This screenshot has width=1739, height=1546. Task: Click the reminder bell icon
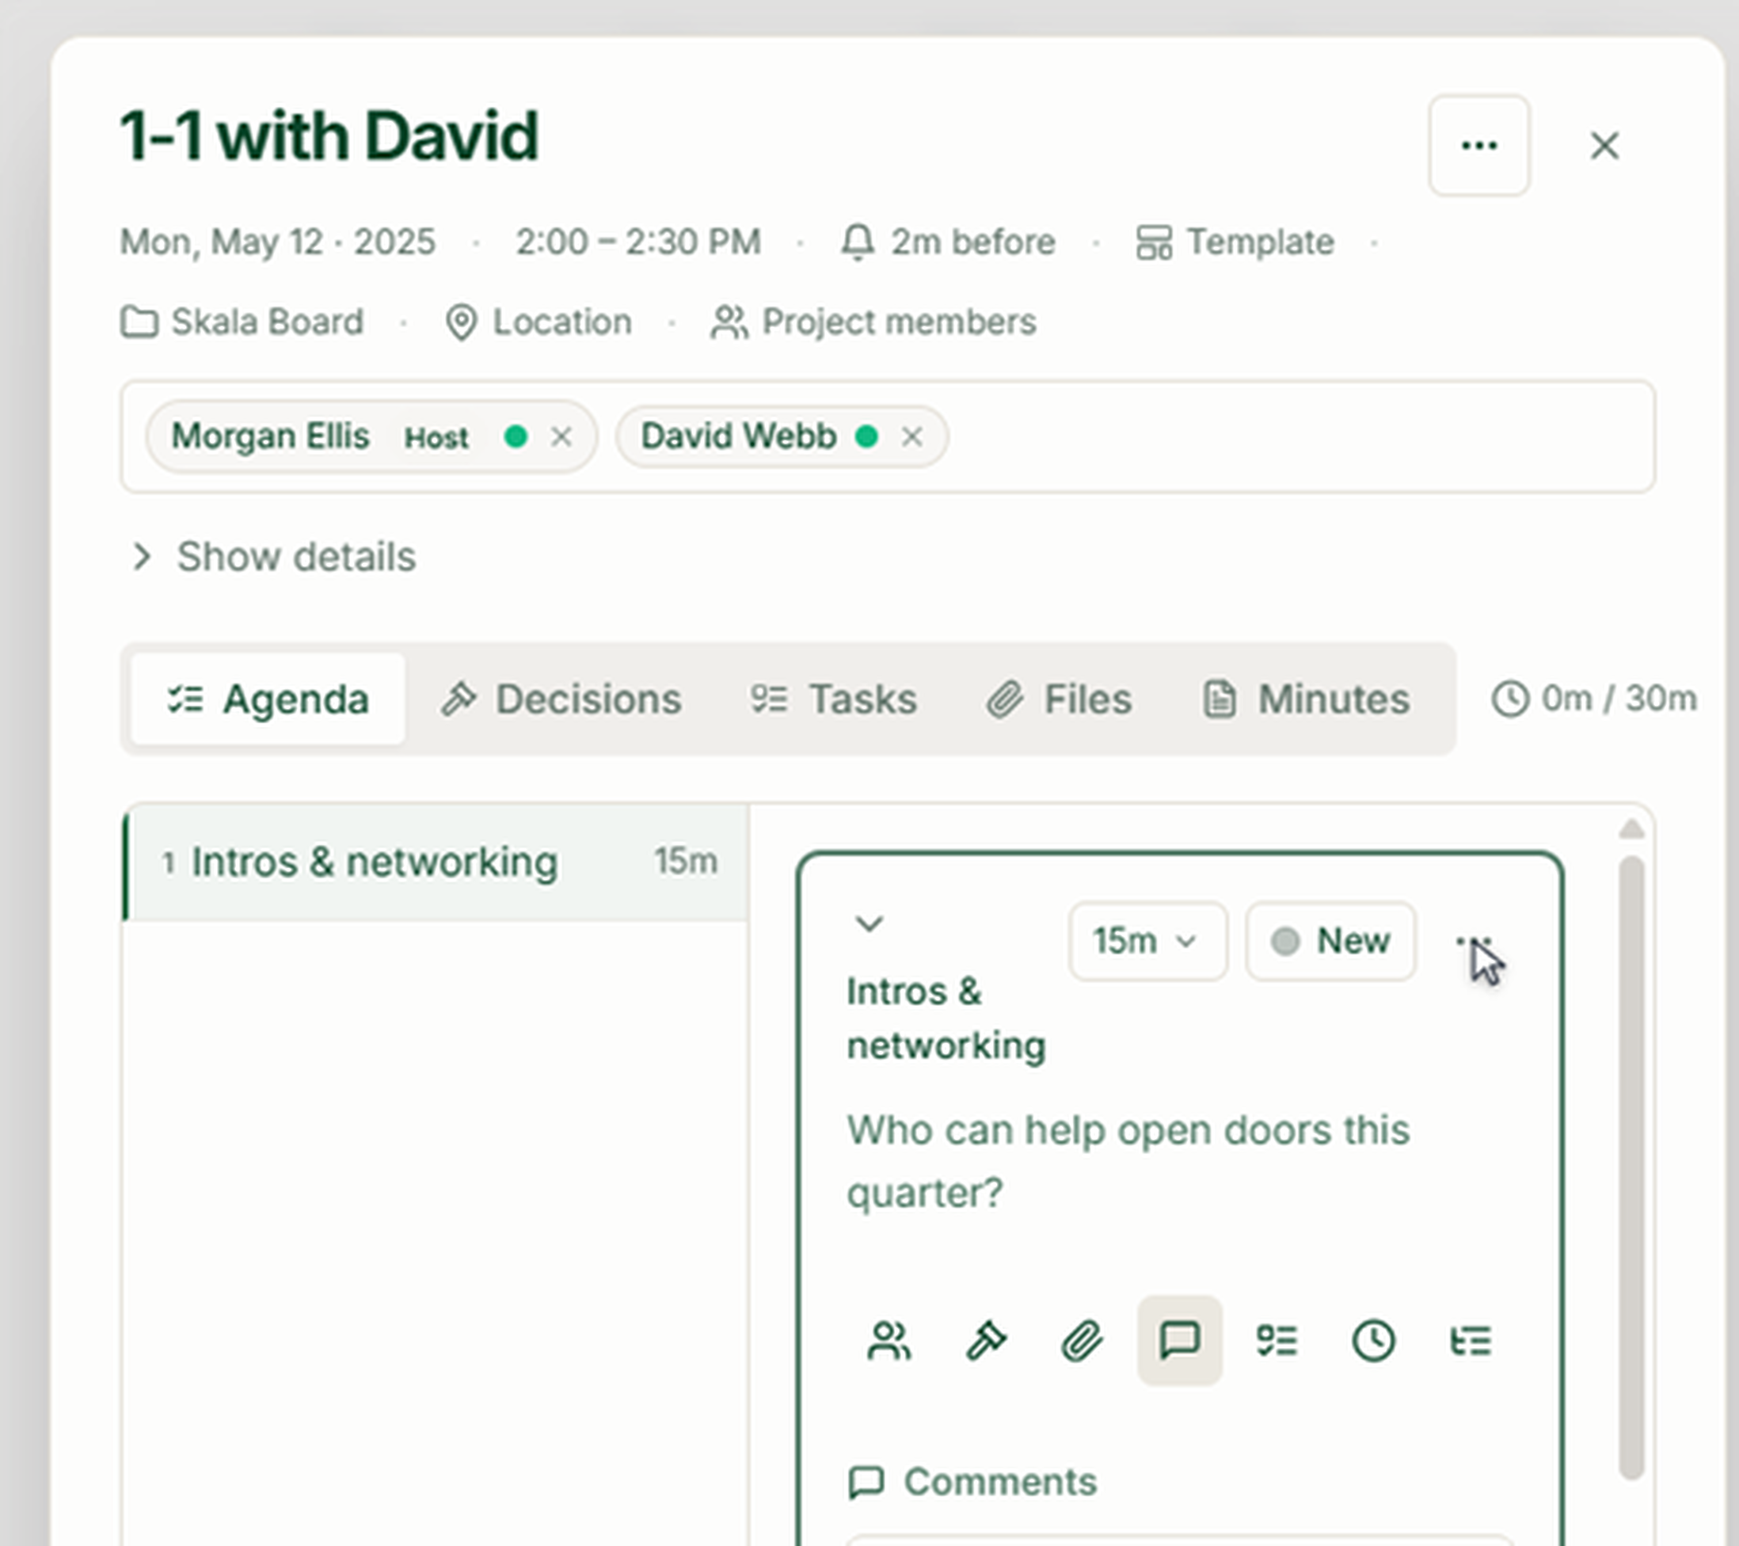(x=858, y=242)
